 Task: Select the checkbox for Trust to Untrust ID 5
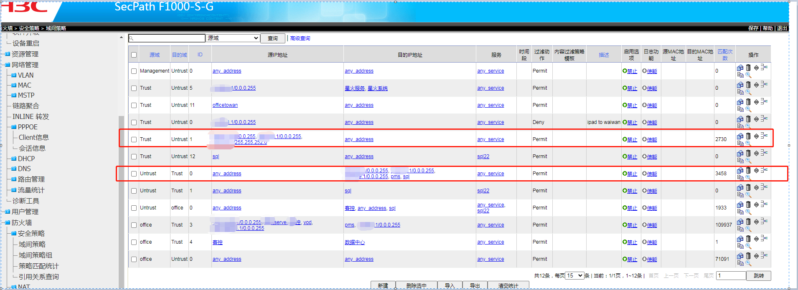[134, 88]
